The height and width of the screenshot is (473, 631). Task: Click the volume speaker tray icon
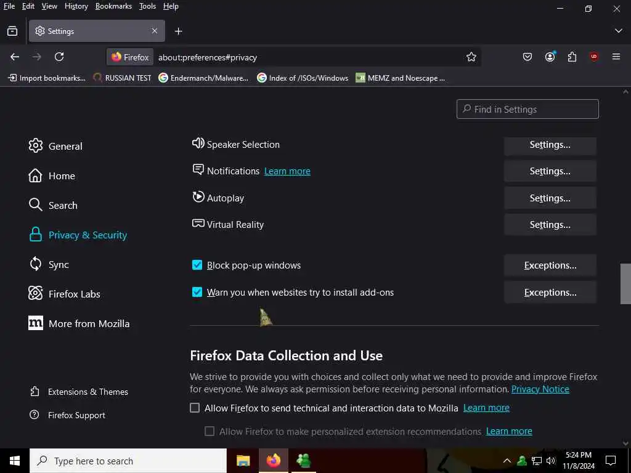(x=551, y=461)
